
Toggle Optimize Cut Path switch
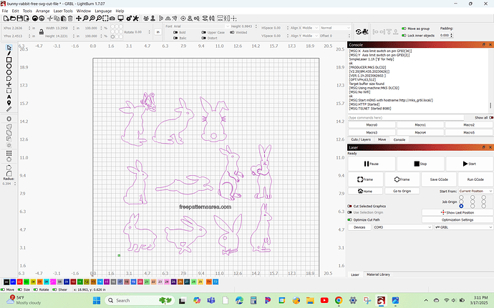349,220
